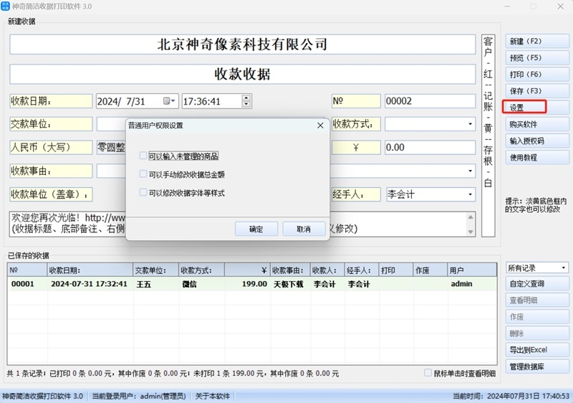This screenshot has width=573, height=403.
Task: Click the 收款单位(盖章) label field
Action: click(51, 194)
